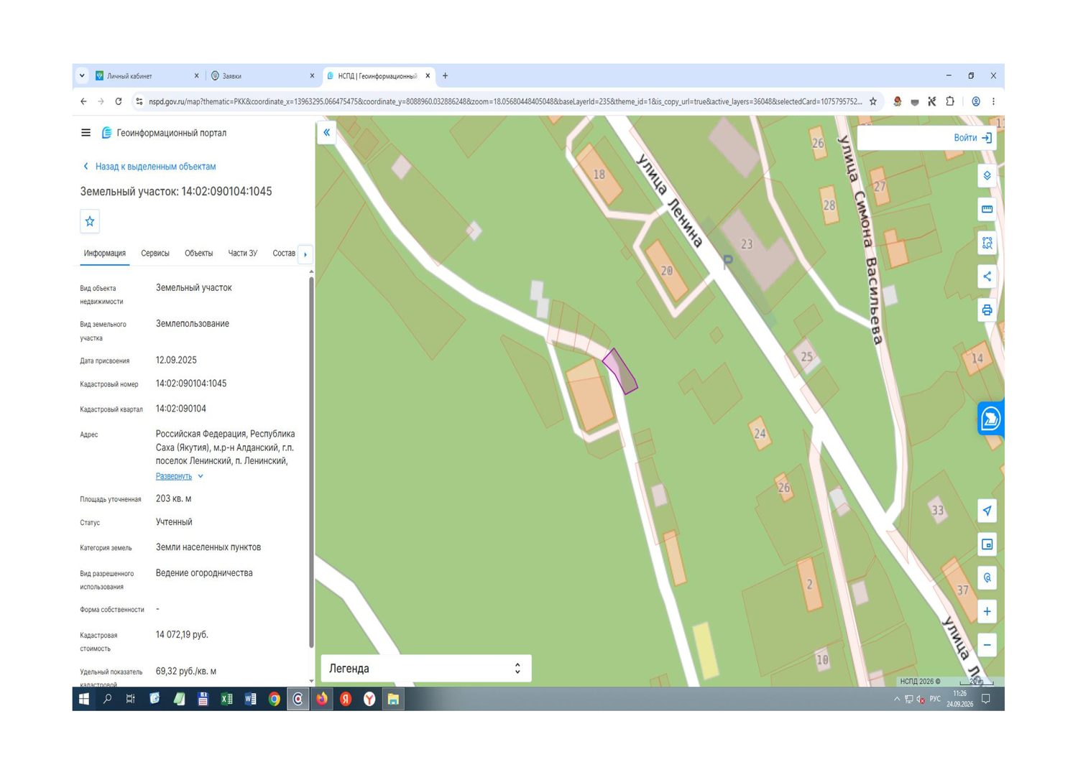
Task: Open Firefox from the taskbar
Action: pyautogui.click(x=322, y=699)
